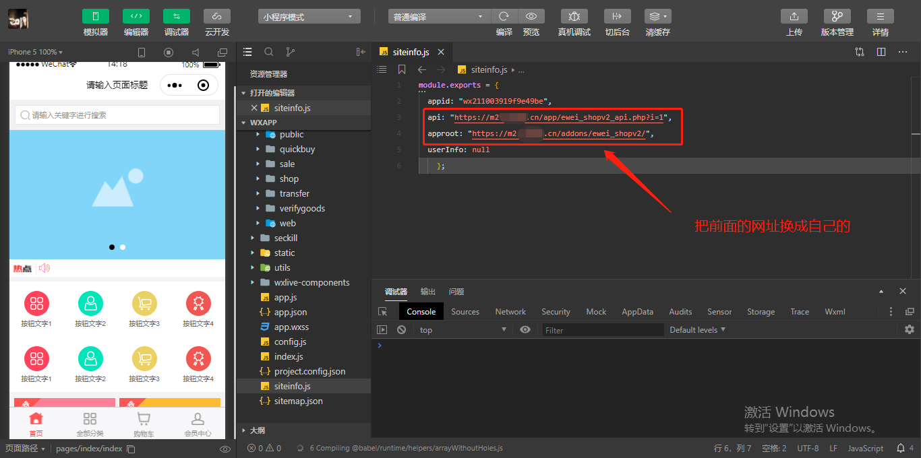Switch to the output (输出) panel tab
This screenshot has height=458, width=921.
[x=428, y=292]
